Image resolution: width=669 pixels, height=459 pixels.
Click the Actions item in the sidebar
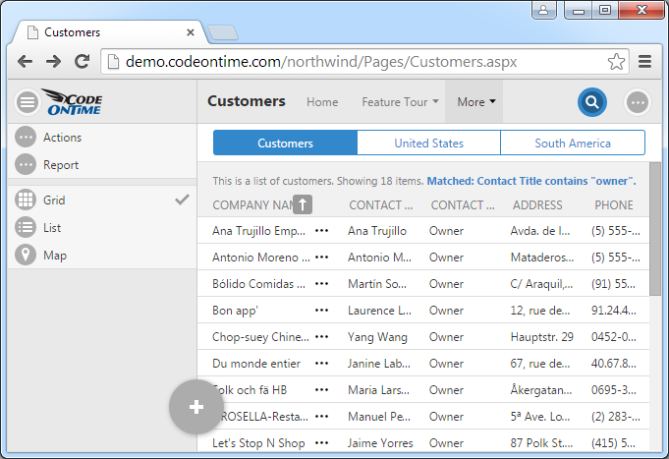click(62, 138)
